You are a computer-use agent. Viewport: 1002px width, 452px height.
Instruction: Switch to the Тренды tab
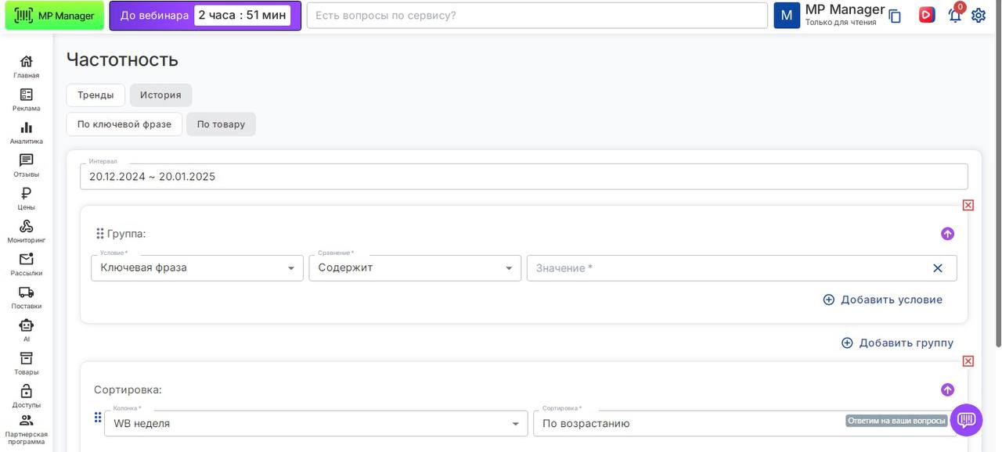pyautogui.click(x=96, y=95)
